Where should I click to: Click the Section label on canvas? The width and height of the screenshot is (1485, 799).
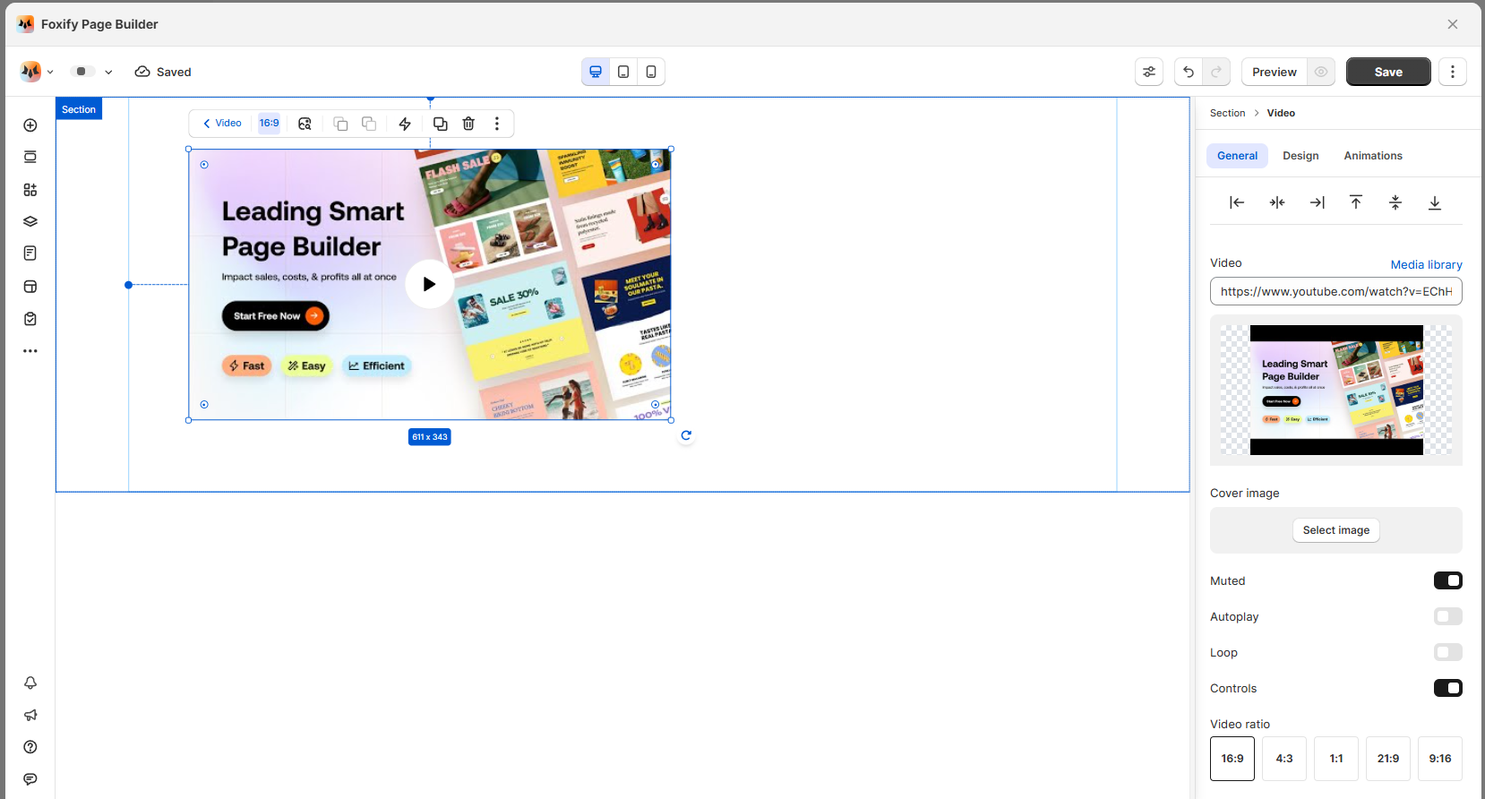[79, 109]
